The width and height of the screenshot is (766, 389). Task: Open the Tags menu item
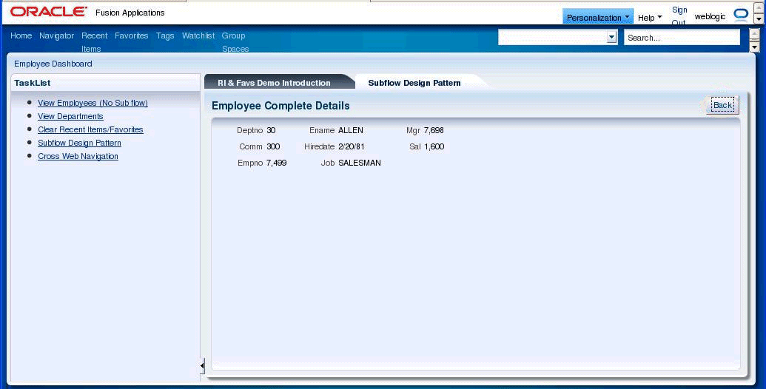click(x=165, y=35)
